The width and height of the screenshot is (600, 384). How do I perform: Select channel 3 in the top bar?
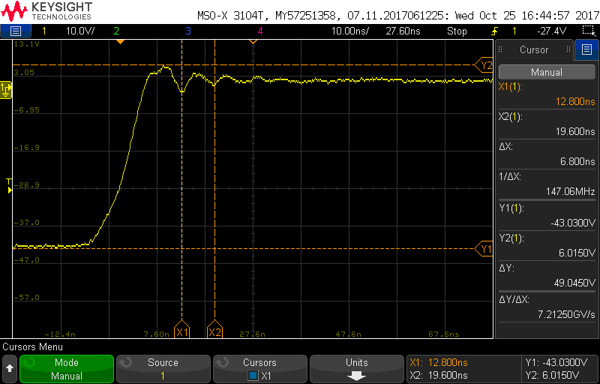coord(188,31)
